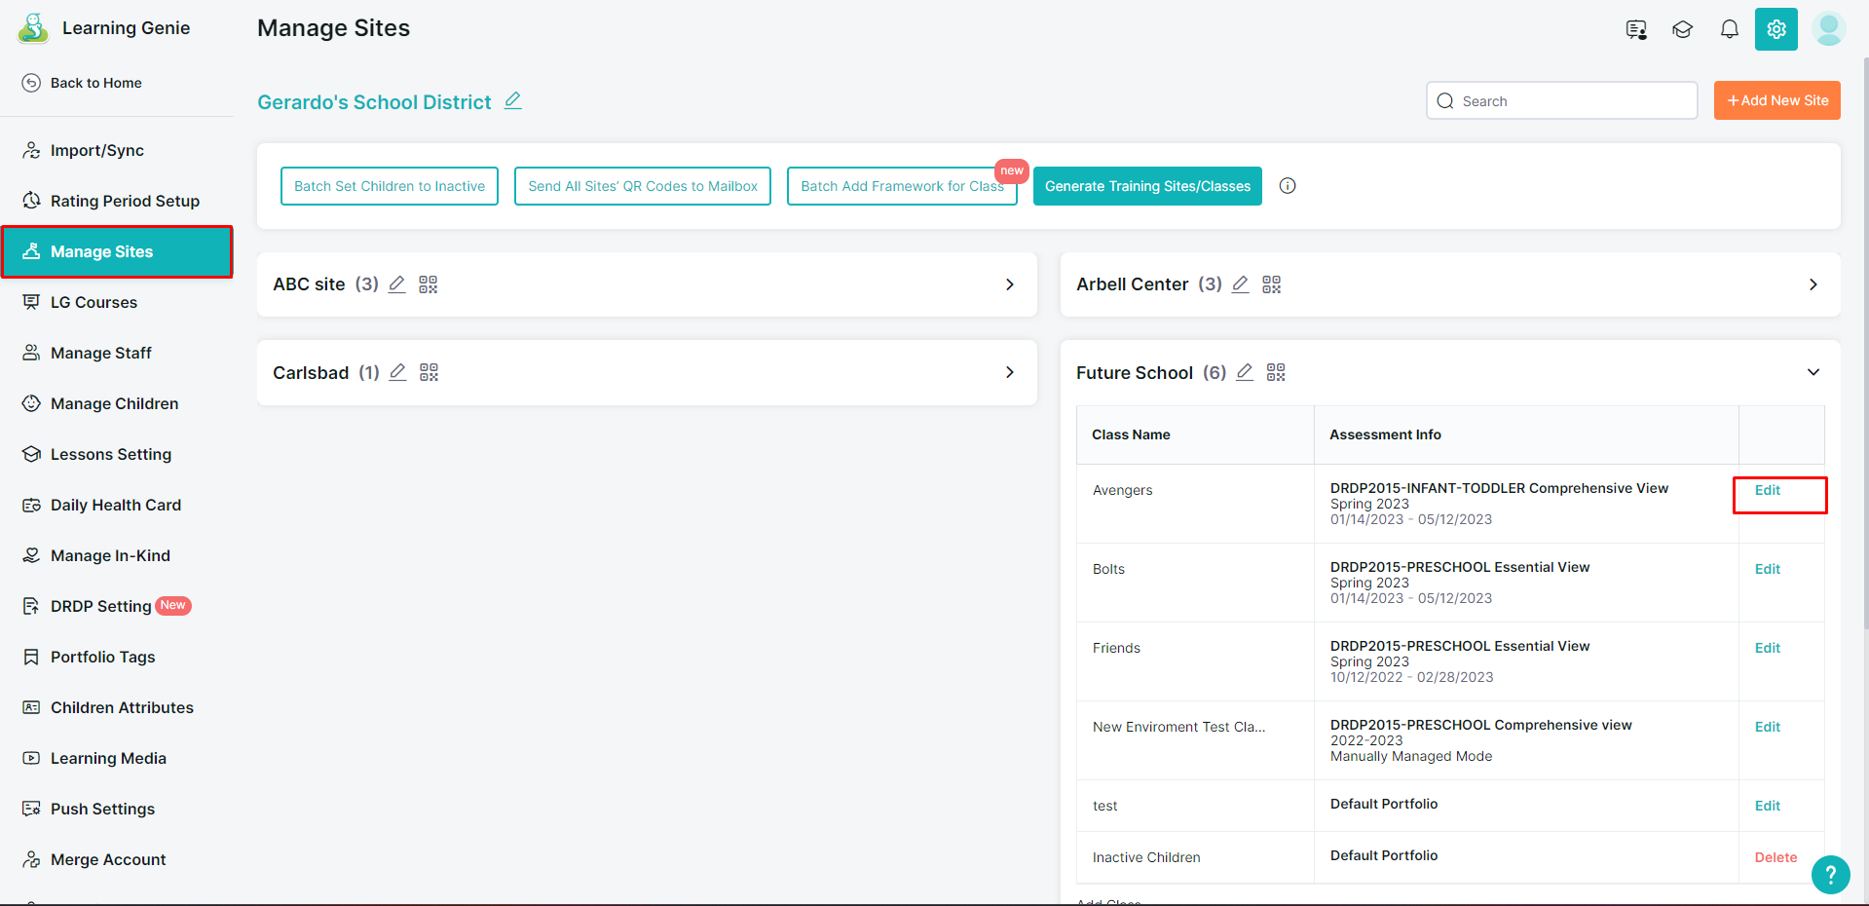Click Manually Managed Mode text
Image resolution: width=1869 pixels, height=906 pixels.
click(1411, 756)
